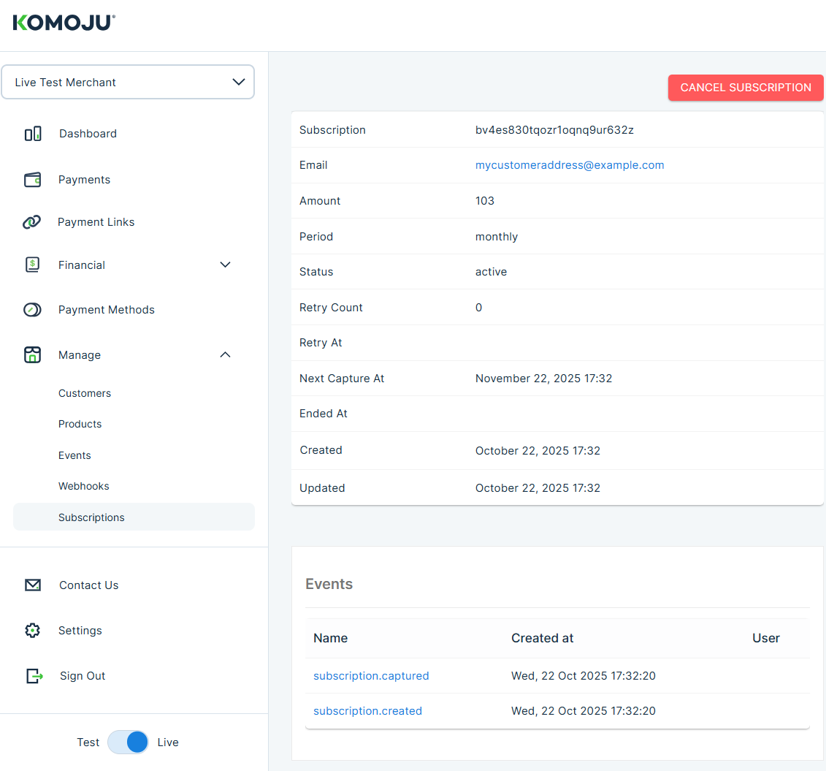Viewport: 826px width, 771px height.
Task: Click the Created date value
Action: click(538, 451)
